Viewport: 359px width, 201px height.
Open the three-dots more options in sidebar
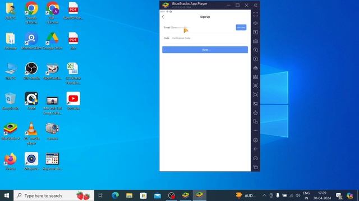256,131
